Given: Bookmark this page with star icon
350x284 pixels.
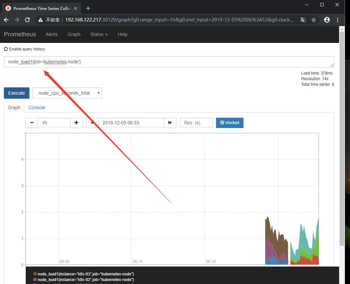Looking at the screenshot, I should click(314, 20).
